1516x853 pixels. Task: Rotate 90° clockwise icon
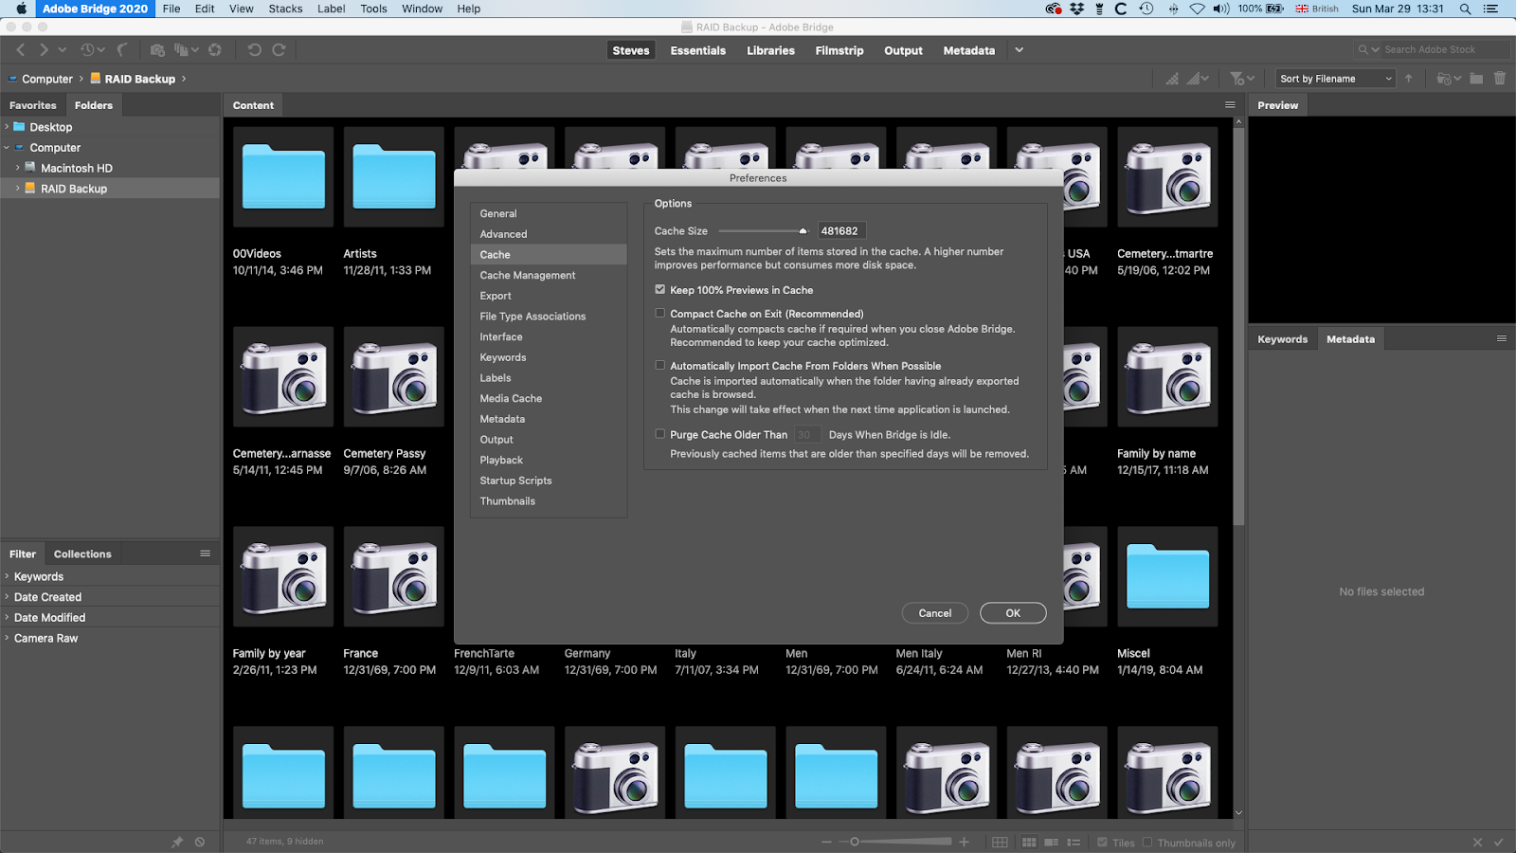[x=279, y=50]
